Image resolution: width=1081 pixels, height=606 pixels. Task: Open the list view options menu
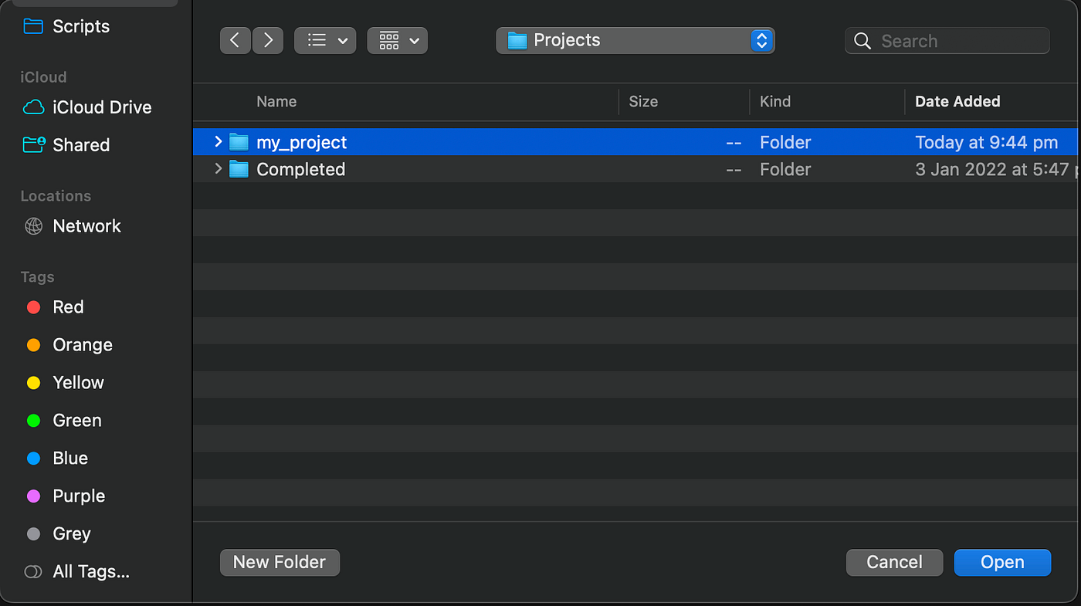pos(325,41)
